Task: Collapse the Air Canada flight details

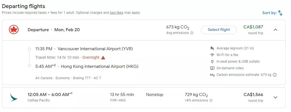Action: [275, 30]
